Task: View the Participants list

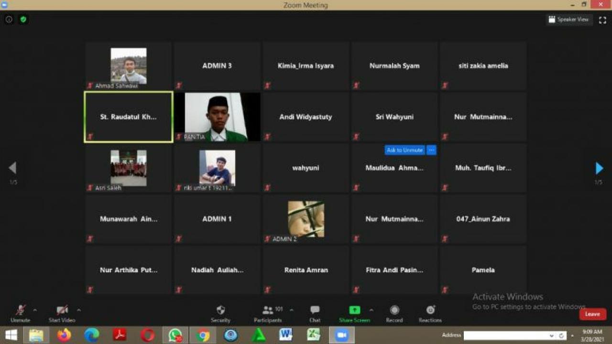Action: [x=267, y=313]
